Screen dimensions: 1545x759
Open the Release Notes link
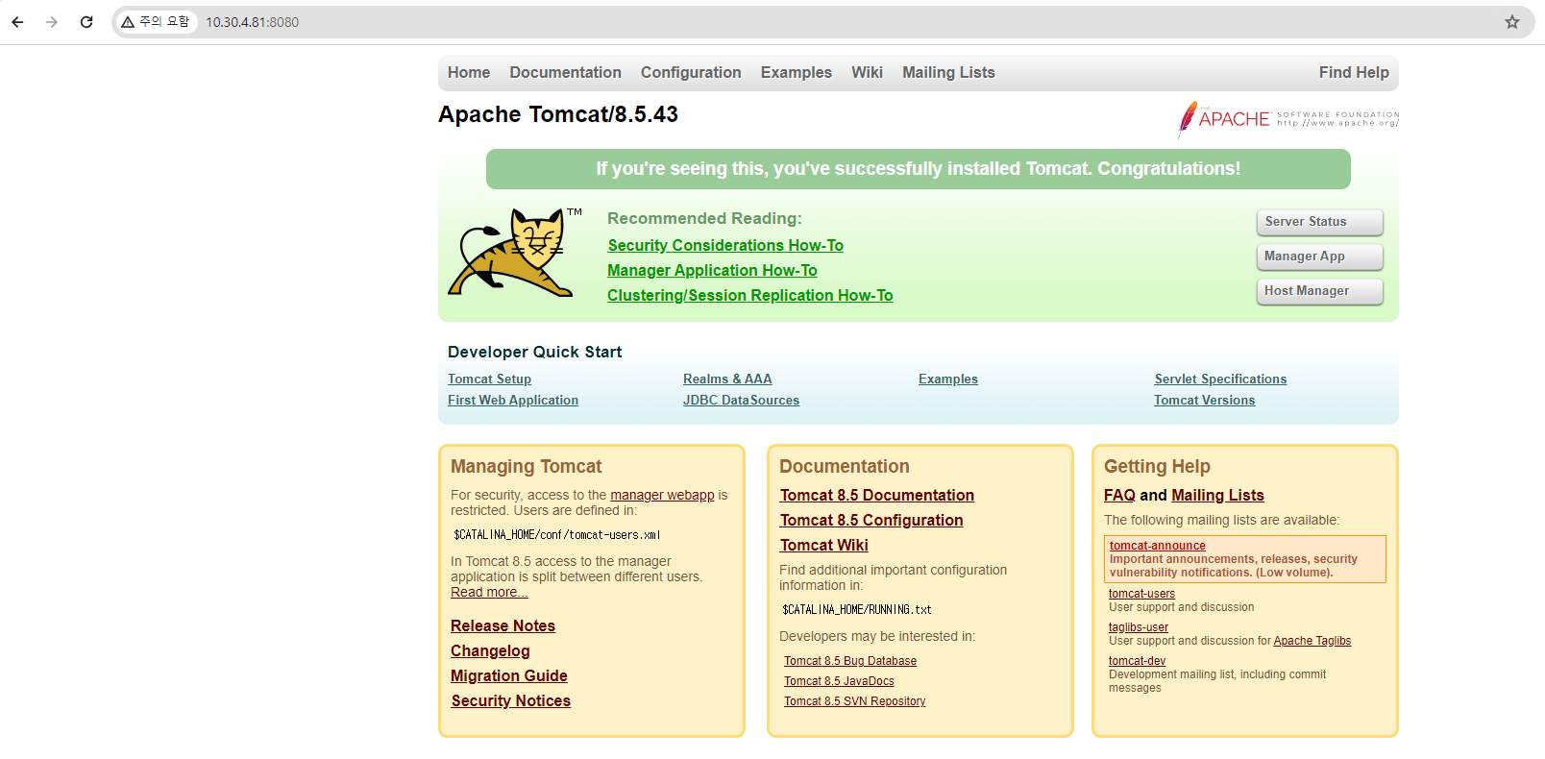click(x=503, y=626)
